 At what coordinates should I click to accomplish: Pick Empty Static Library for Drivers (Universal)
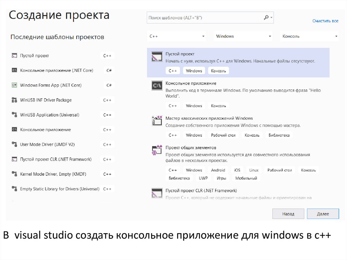tap(60, 189)
